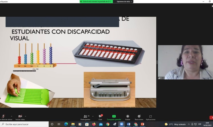Viewport: 213px width, 127px height.
Task: Expand video options arrow beside Iniciar video
Action: pos(25,116)
